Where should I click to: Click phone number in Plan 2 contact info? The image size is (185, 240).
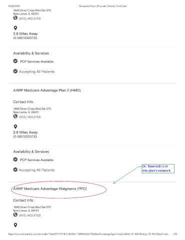coord(29,117)
